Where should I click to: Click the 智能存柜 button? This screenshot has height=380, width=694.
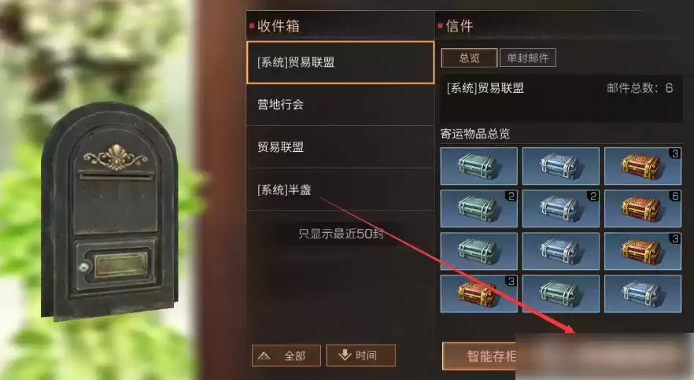(480, 356)
